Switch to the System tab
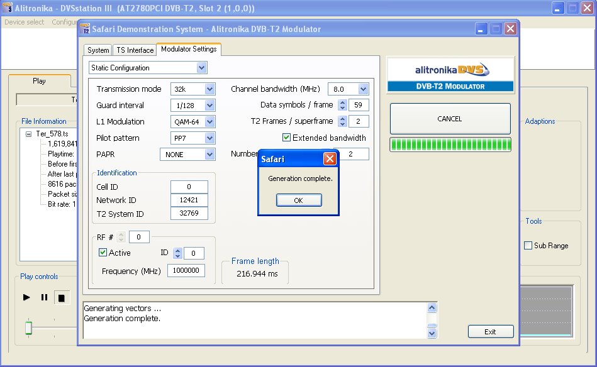This screenshot has width=597, height=367. (98, 50)
